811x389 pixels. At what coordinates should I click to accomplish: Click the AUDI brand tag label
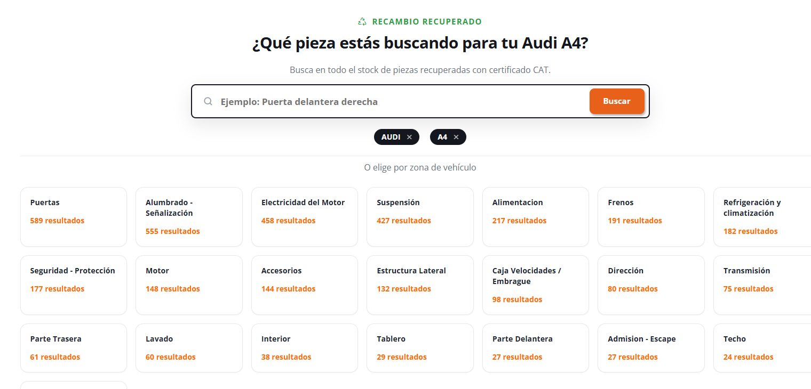pos(391,137)
